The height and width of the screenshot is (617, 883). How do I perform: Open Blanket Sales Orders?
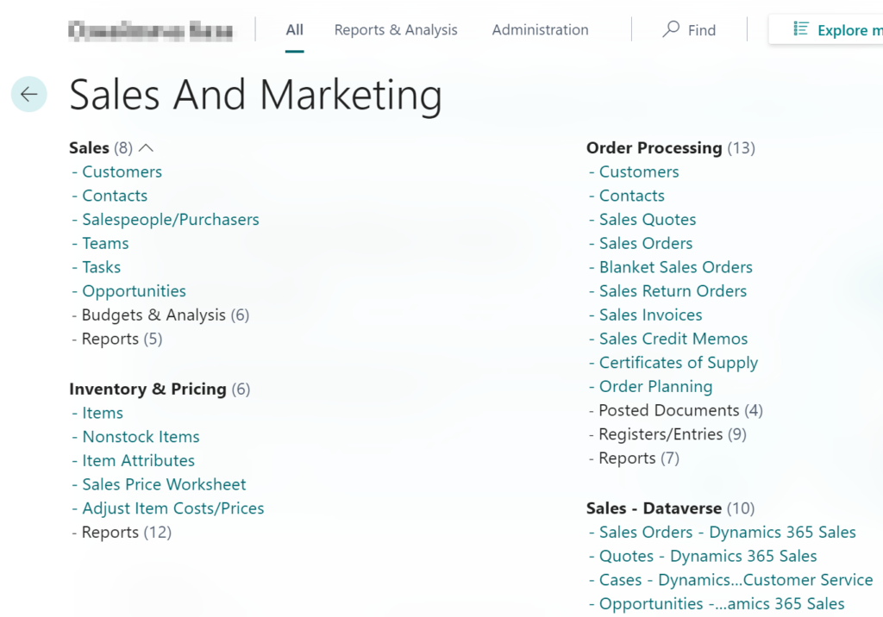[676, 267]
